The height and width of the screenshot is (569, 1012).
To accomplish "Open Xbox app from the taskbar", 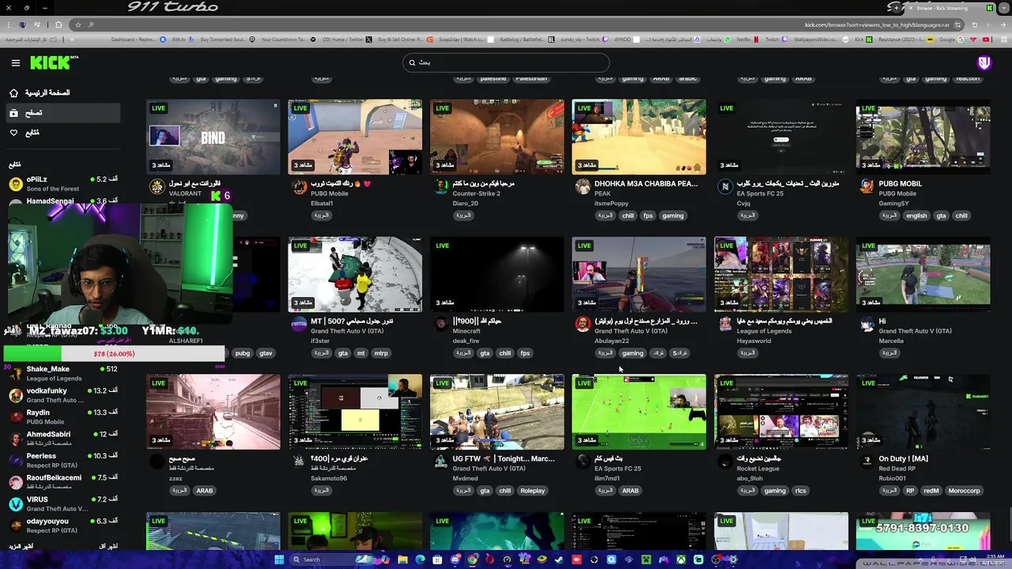I will pos(680,560).
